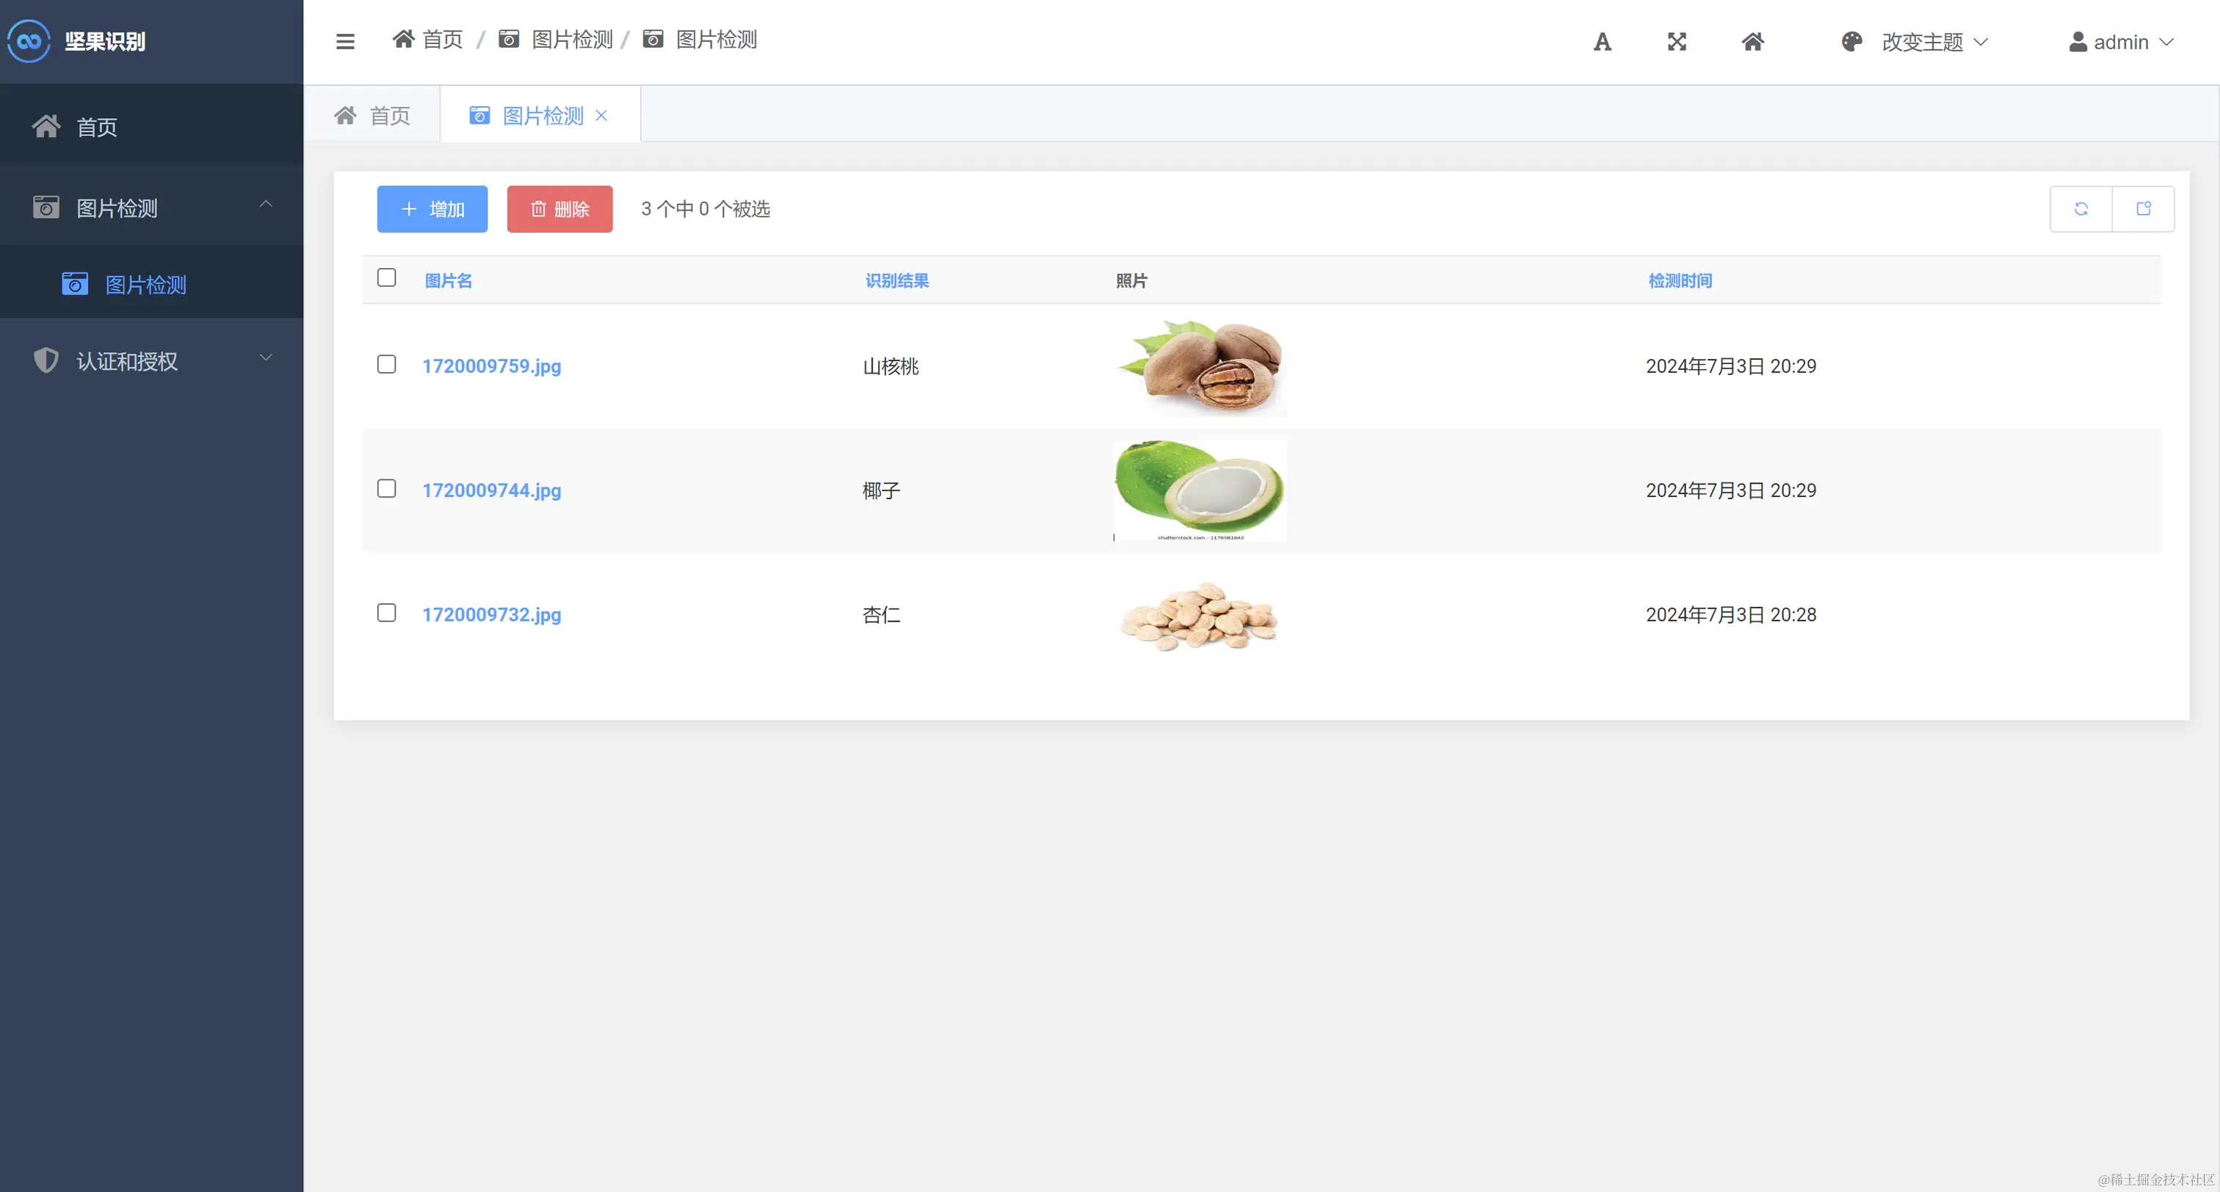Viewport: 2220px width, 1192px height.
Task: Close the 图片检测 tab with X
Action: (x=601, y=115)
